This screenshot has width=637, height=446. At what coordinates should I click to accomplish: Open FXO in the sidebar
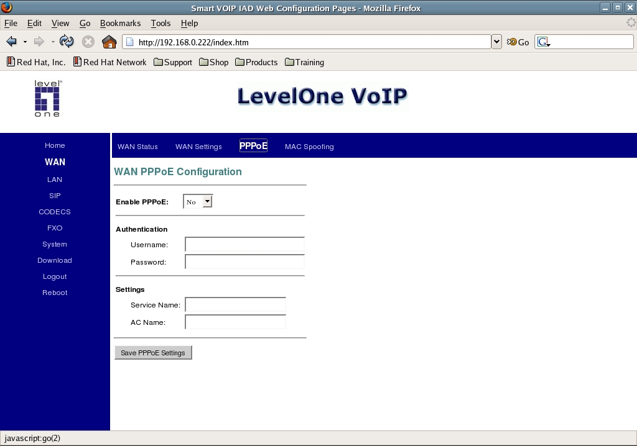coord(55,228)
